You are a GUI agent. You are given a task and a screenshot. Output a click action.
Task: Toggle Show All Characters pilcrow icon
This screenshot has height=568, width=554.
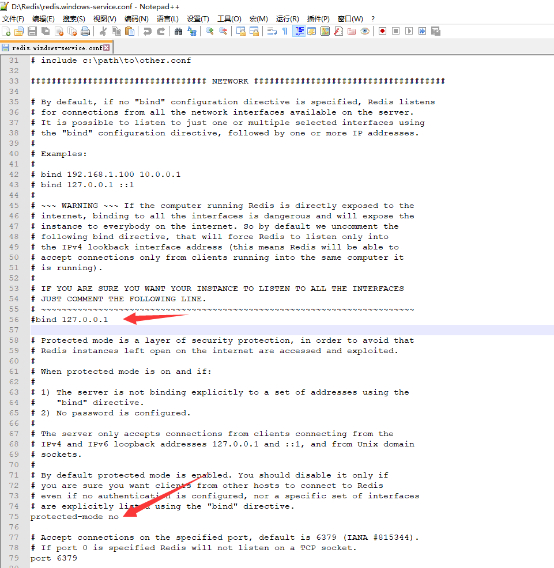(285, 32)
